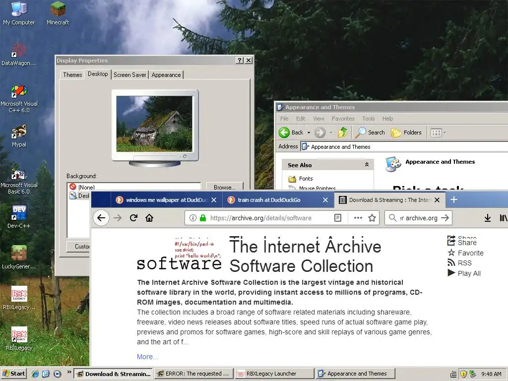
Task: Open the Edit menu in Explorer
Action: 300,119
